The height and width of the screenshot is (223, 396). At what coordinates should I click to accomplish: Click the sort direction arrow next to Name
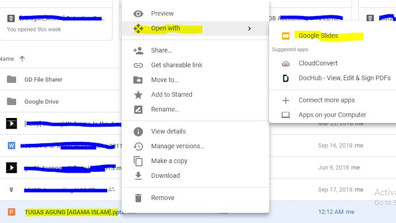click(22, 59)
